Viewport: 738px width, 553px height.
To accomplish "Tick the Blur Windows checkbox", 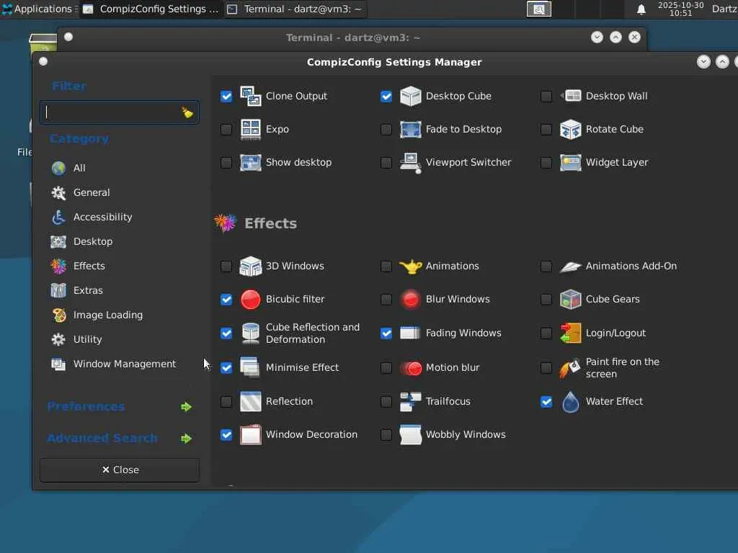I will 386,300.
